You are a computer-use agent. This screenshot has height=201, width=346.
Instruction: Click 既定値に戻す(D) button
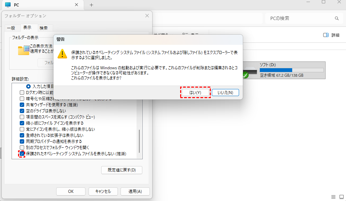[122, 170]
